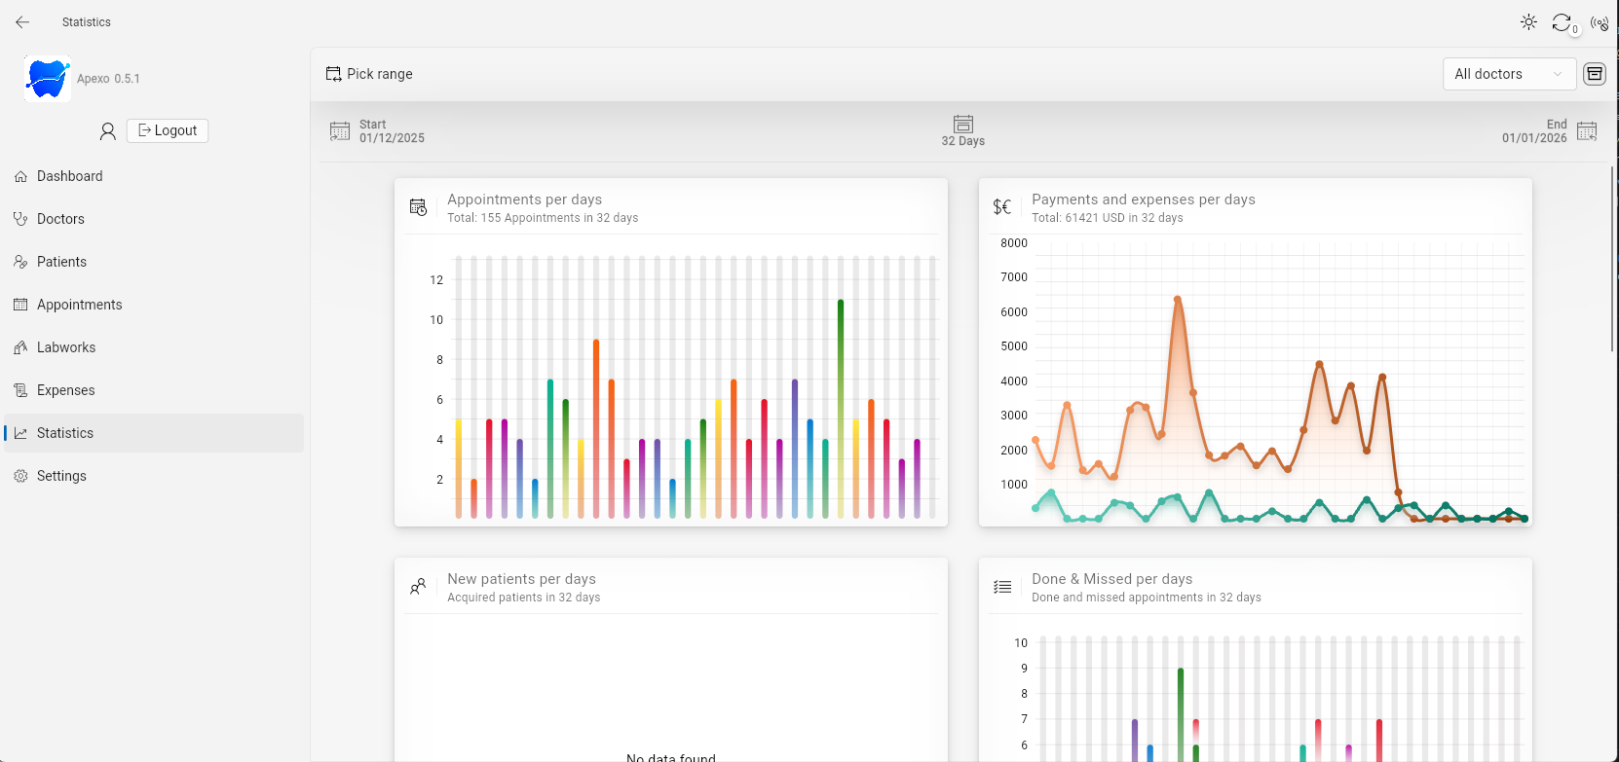Click the highest orange payments peak point
This screenshot has height=762, width=1619.
(x=1178, y=300)
